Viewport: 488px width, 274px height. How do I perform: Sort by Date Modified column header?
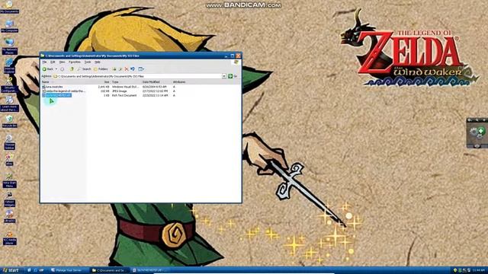156,82
